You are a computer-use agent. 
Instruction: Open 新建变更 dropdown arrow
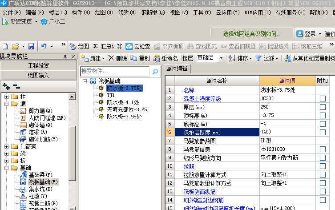coord(36,21)
